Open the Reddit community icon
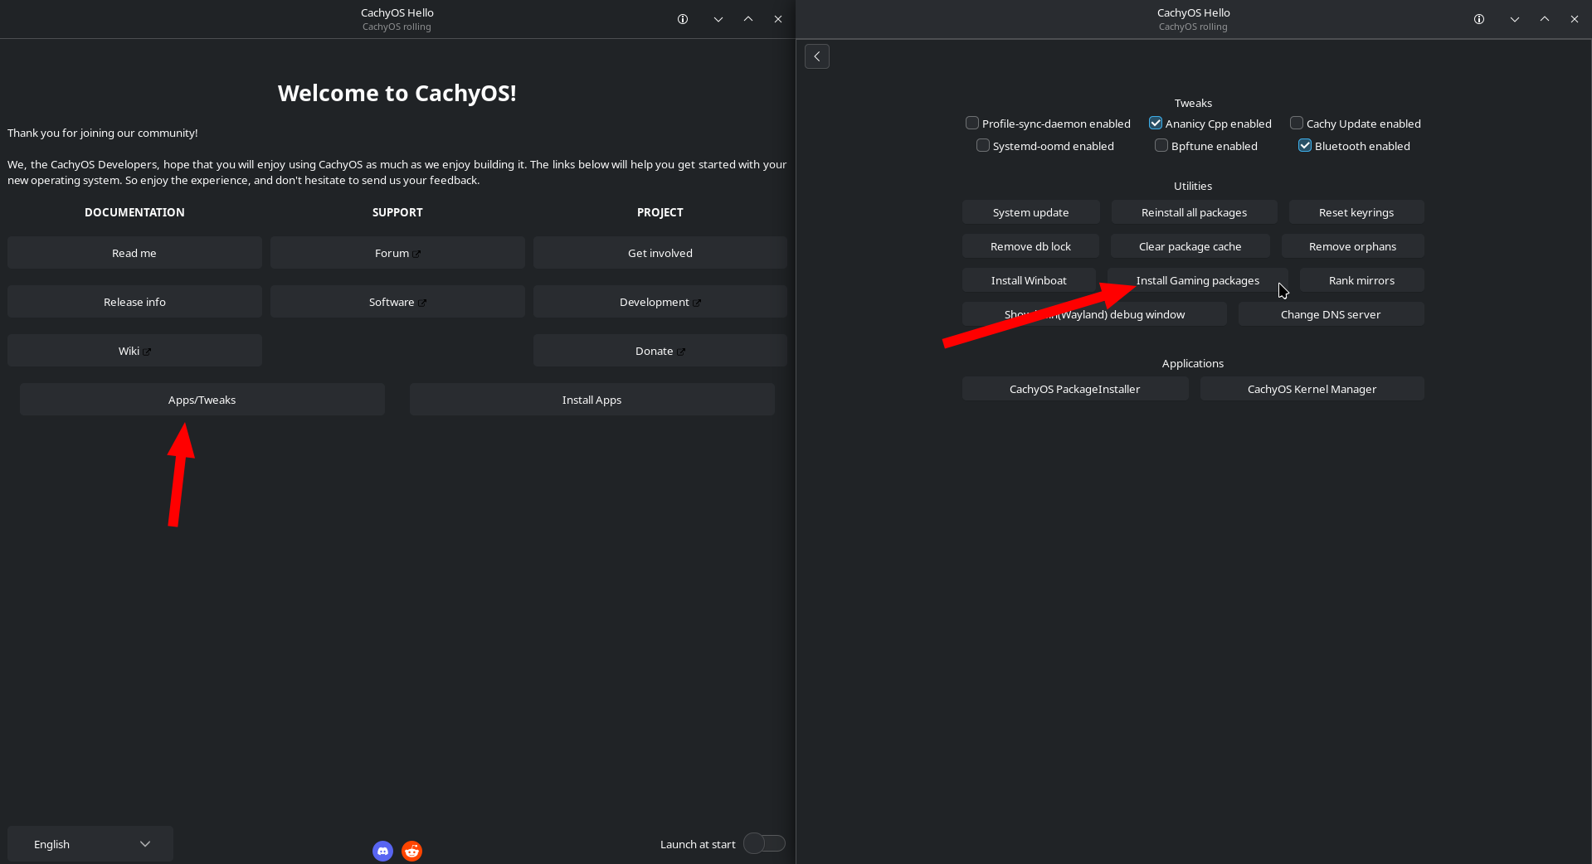 (x=411, y=851)
